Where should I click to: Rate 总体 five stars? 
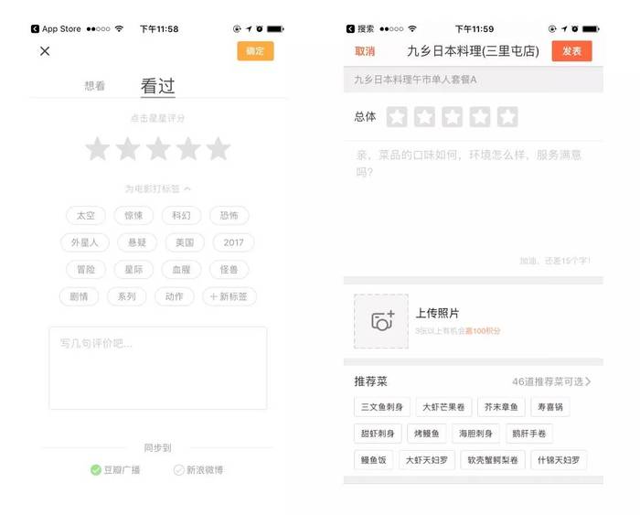pos(507,117)
